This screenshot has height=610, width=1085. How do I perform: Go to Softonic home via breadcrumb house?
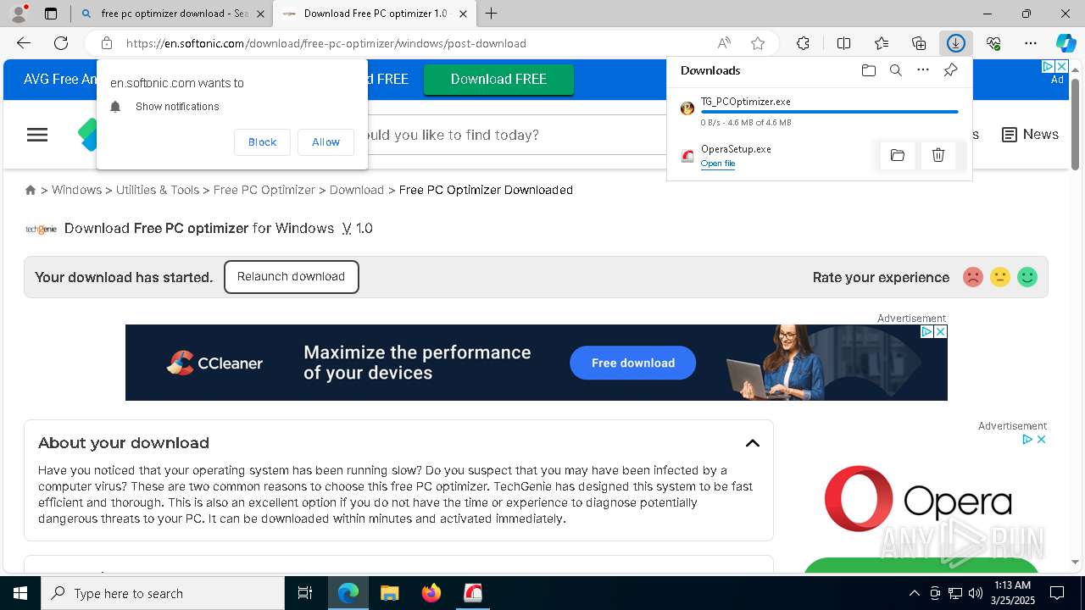pyautogui.click(x=31, y=190)
